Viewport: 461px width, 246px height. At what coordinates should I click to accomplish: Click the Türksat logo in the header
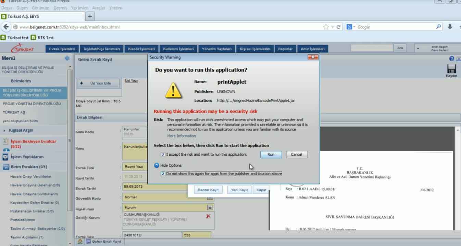coord(23,49)
